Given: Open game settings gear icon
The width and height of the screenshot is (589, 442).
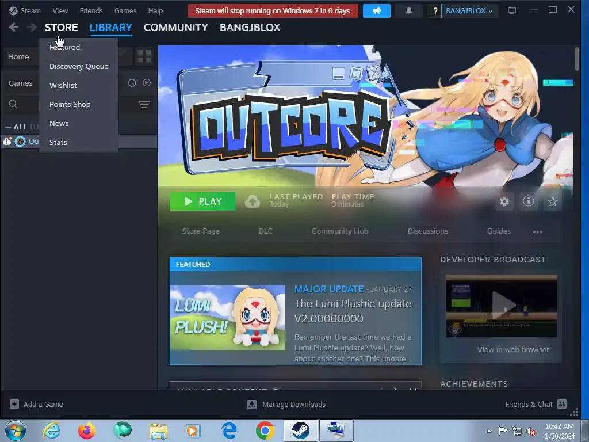Looking at the screenshot, I should pyautogui.click(x=504, y=201).
